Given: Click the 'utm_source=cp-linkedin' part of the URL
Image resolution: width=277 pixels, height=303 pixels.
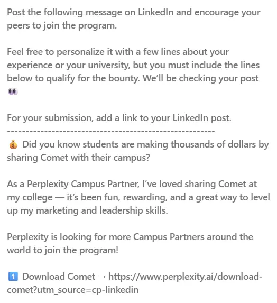Looking at the screenshot, I should click(x=88, y=290).
